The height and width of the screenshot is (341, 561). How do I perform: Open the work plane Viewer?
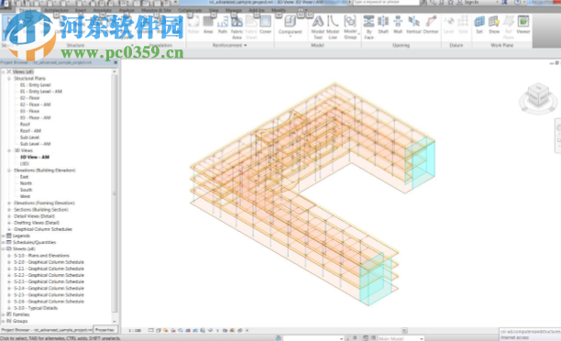[x=523, y=25]
